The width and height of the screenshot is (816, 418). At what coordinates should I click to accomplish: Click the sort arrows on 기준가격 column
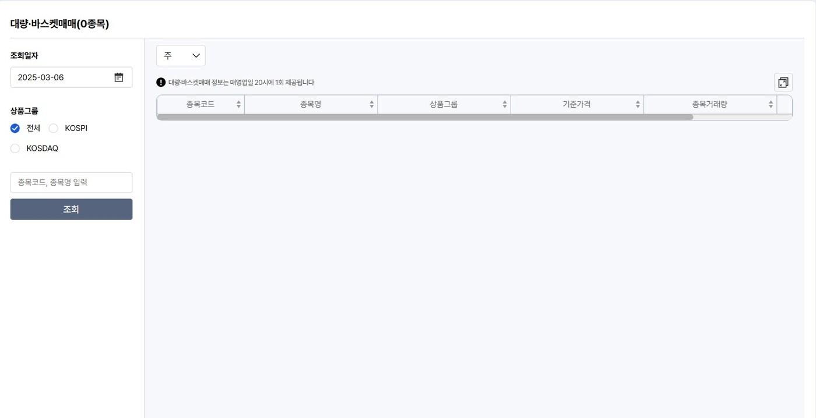coord(637,104)
